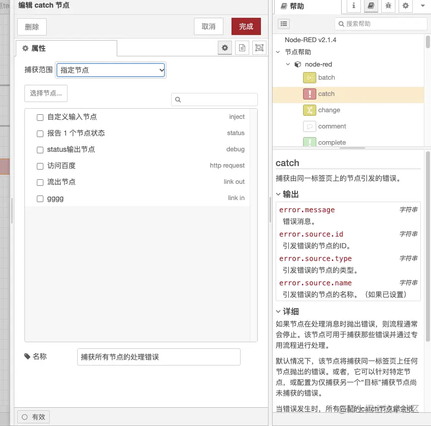Check the 访问百度 http request checkbox
This screenshot has width=431, height=426.
pos(40,166)
